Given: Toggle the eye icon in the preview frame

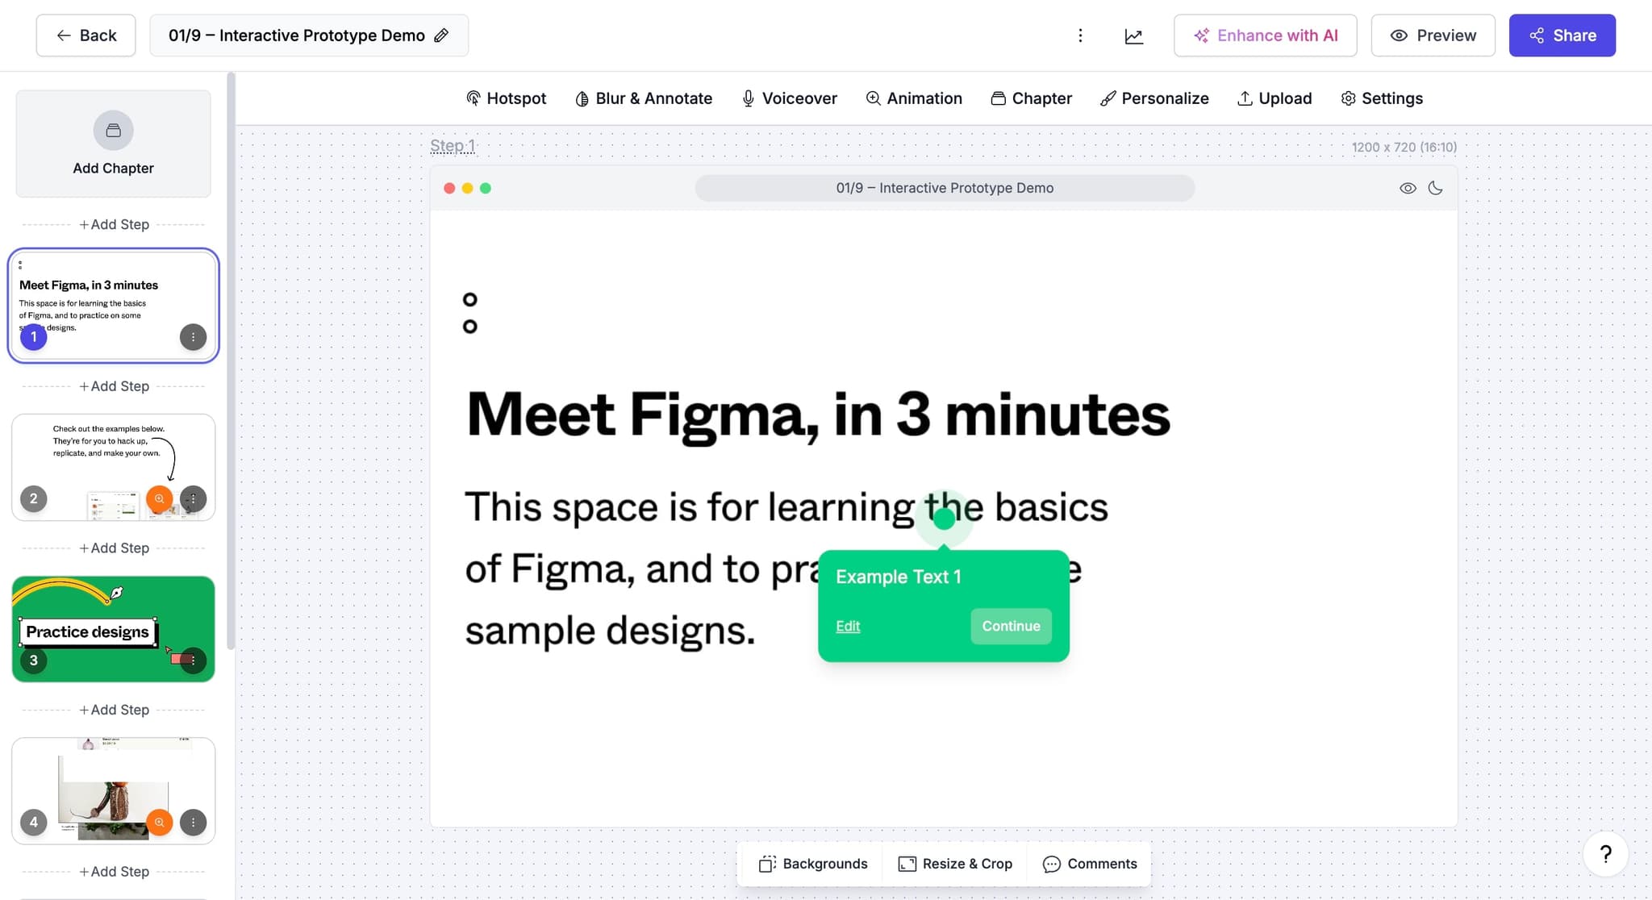Looking at the screenshot, I should click(1407, 187).
